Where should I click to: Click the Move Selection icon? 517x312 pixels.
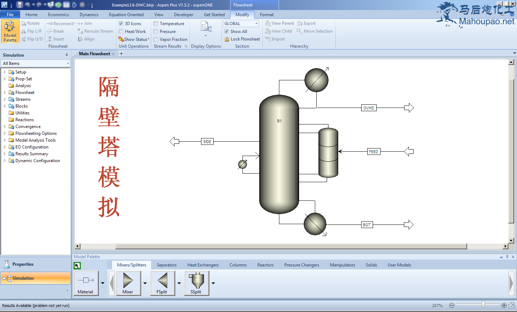[x=300, y=31]
